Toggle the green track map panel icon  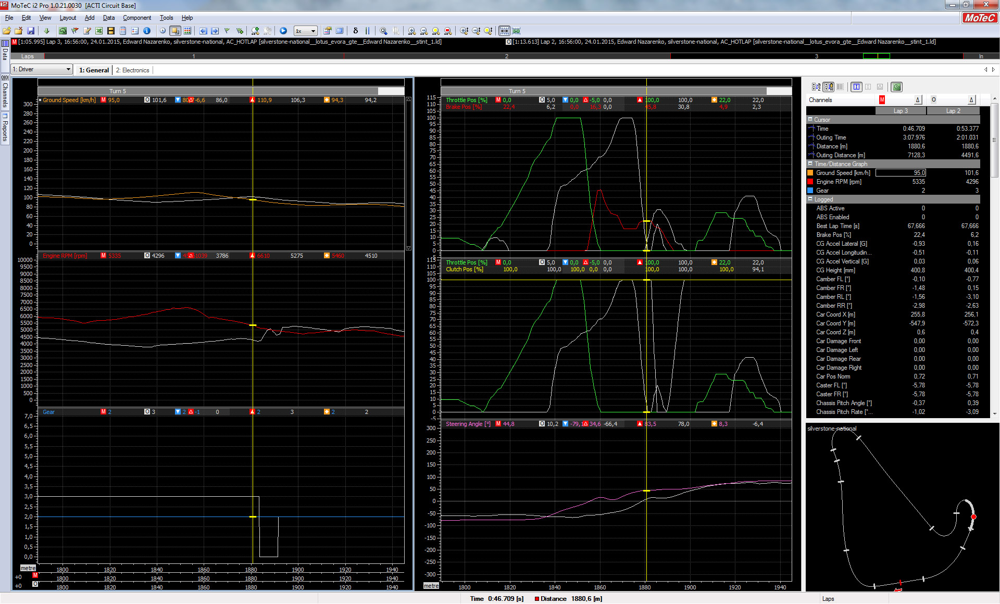896,87
